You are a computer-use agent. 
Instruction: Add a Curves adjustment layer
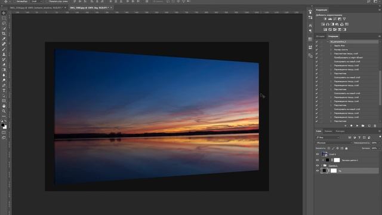335,19
